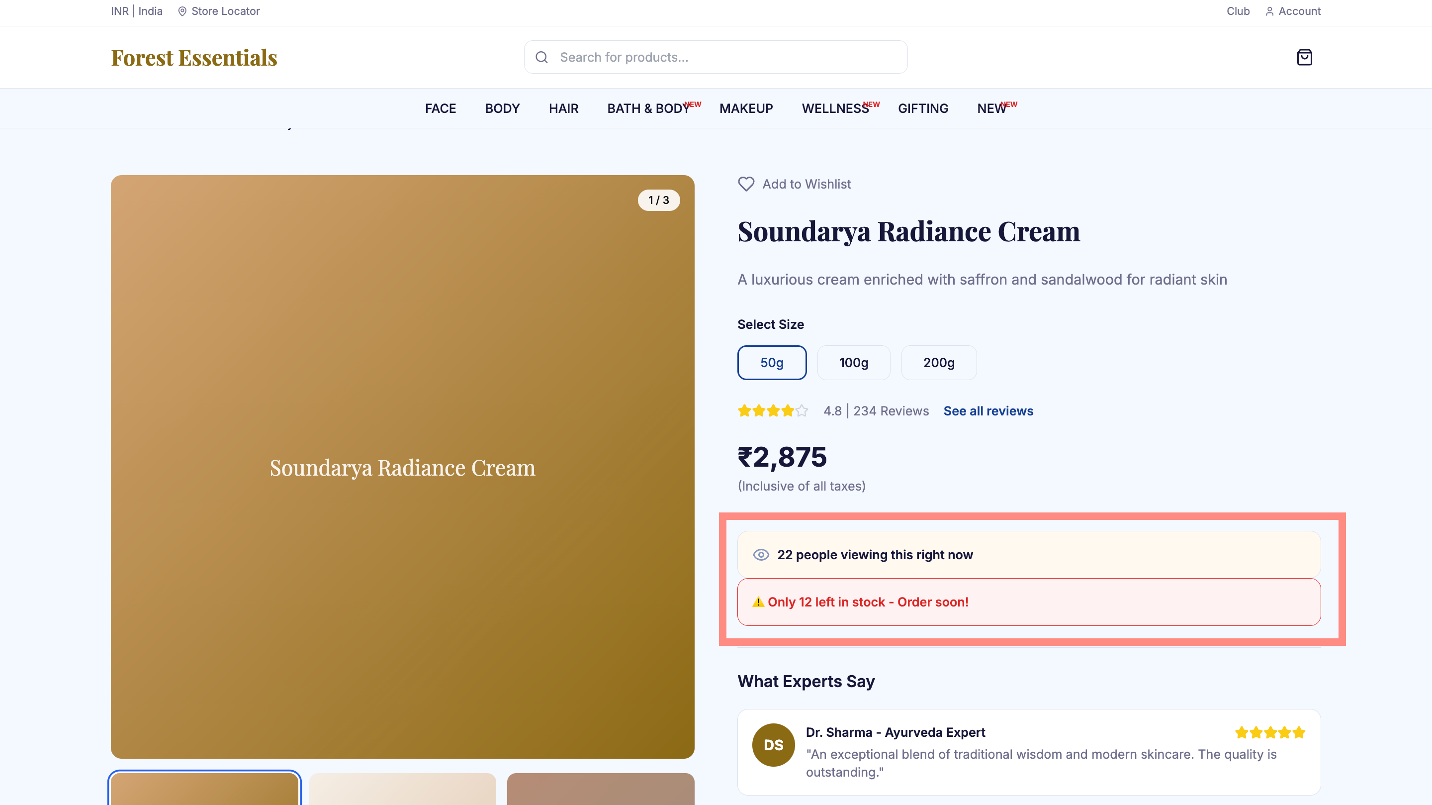Click the ₹2,875 price

[782, 457]
